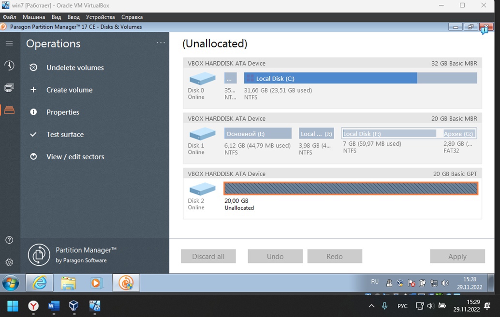500x317 pixels.
Task: Click the RU language indicator in guest tray
Action: pyautogui.click(x=375, y=282)
